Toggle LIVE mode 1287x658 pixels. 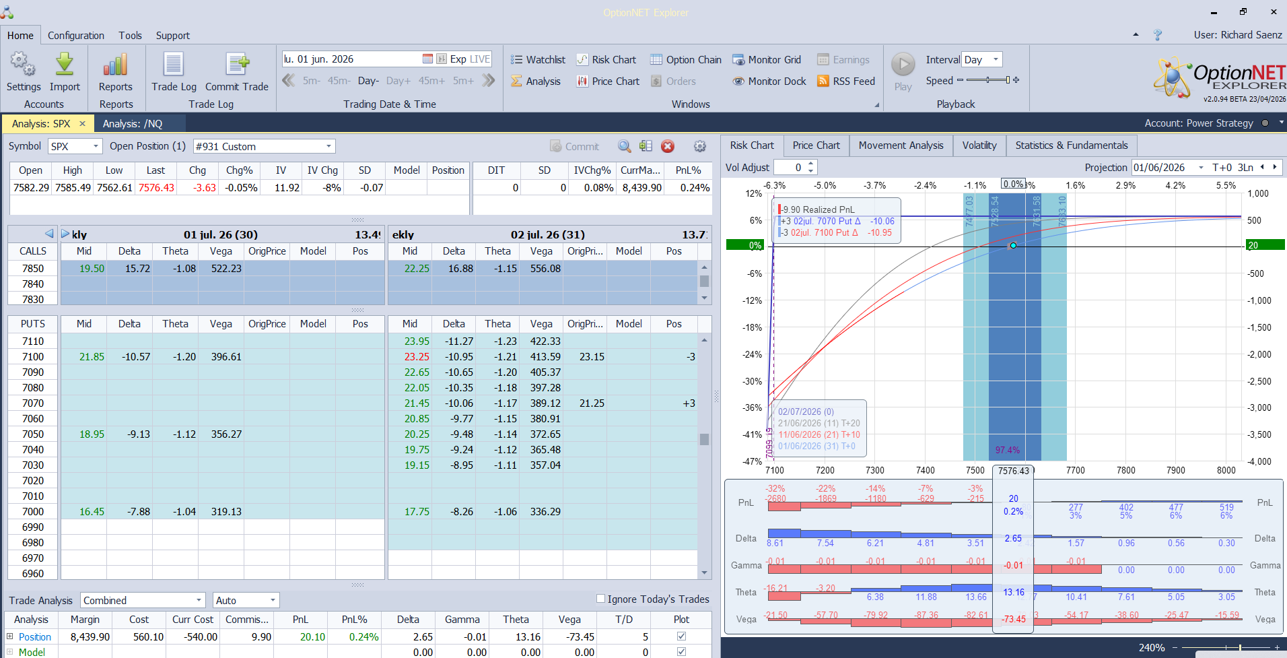(x=480, y=59)
